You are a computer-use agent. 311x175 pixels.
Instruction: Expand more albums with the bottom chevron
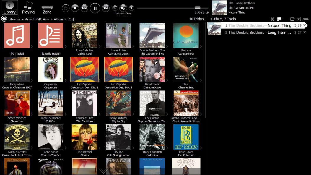[x=103, y=171]
